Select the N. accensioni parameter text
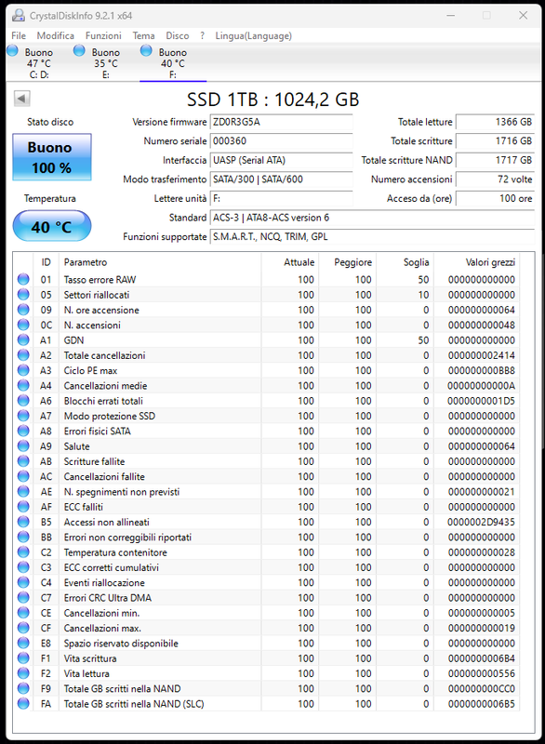 pos(92,325)
